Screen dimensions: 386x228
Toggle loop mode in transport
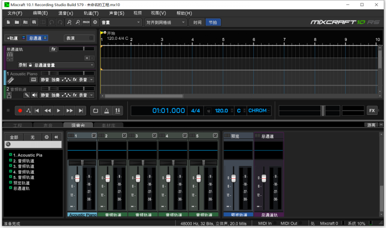[x=96, y=111]
